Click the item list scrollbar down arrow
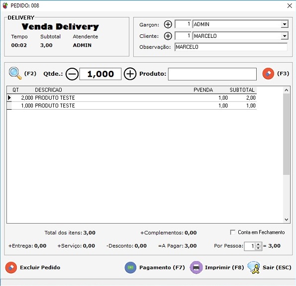296x286 pixels. tap(287, 219)
